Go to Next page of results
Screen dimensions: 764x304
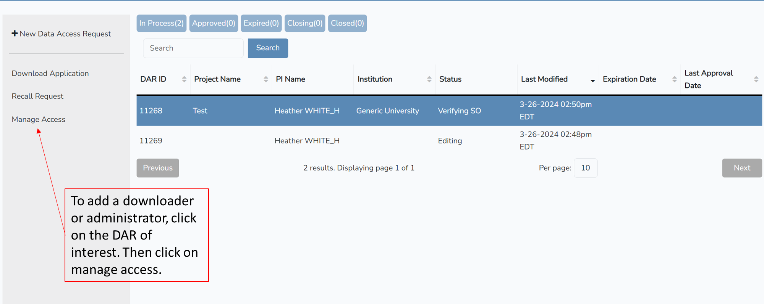click(x=741, y=168)
